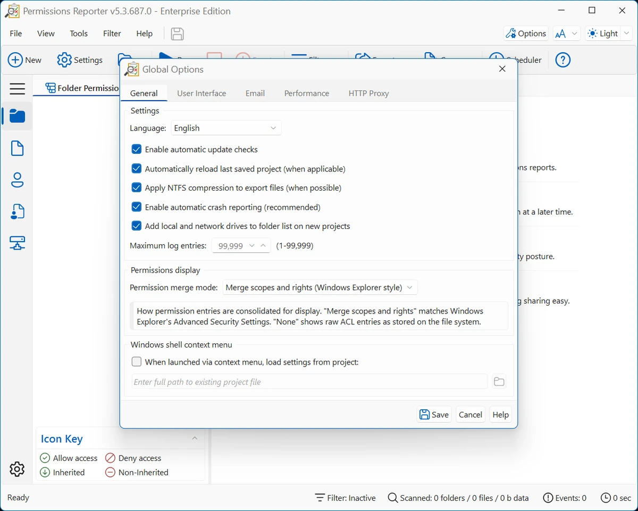The image size is (638, 511).
Task: Open the File menu
Action: [16, 34]
